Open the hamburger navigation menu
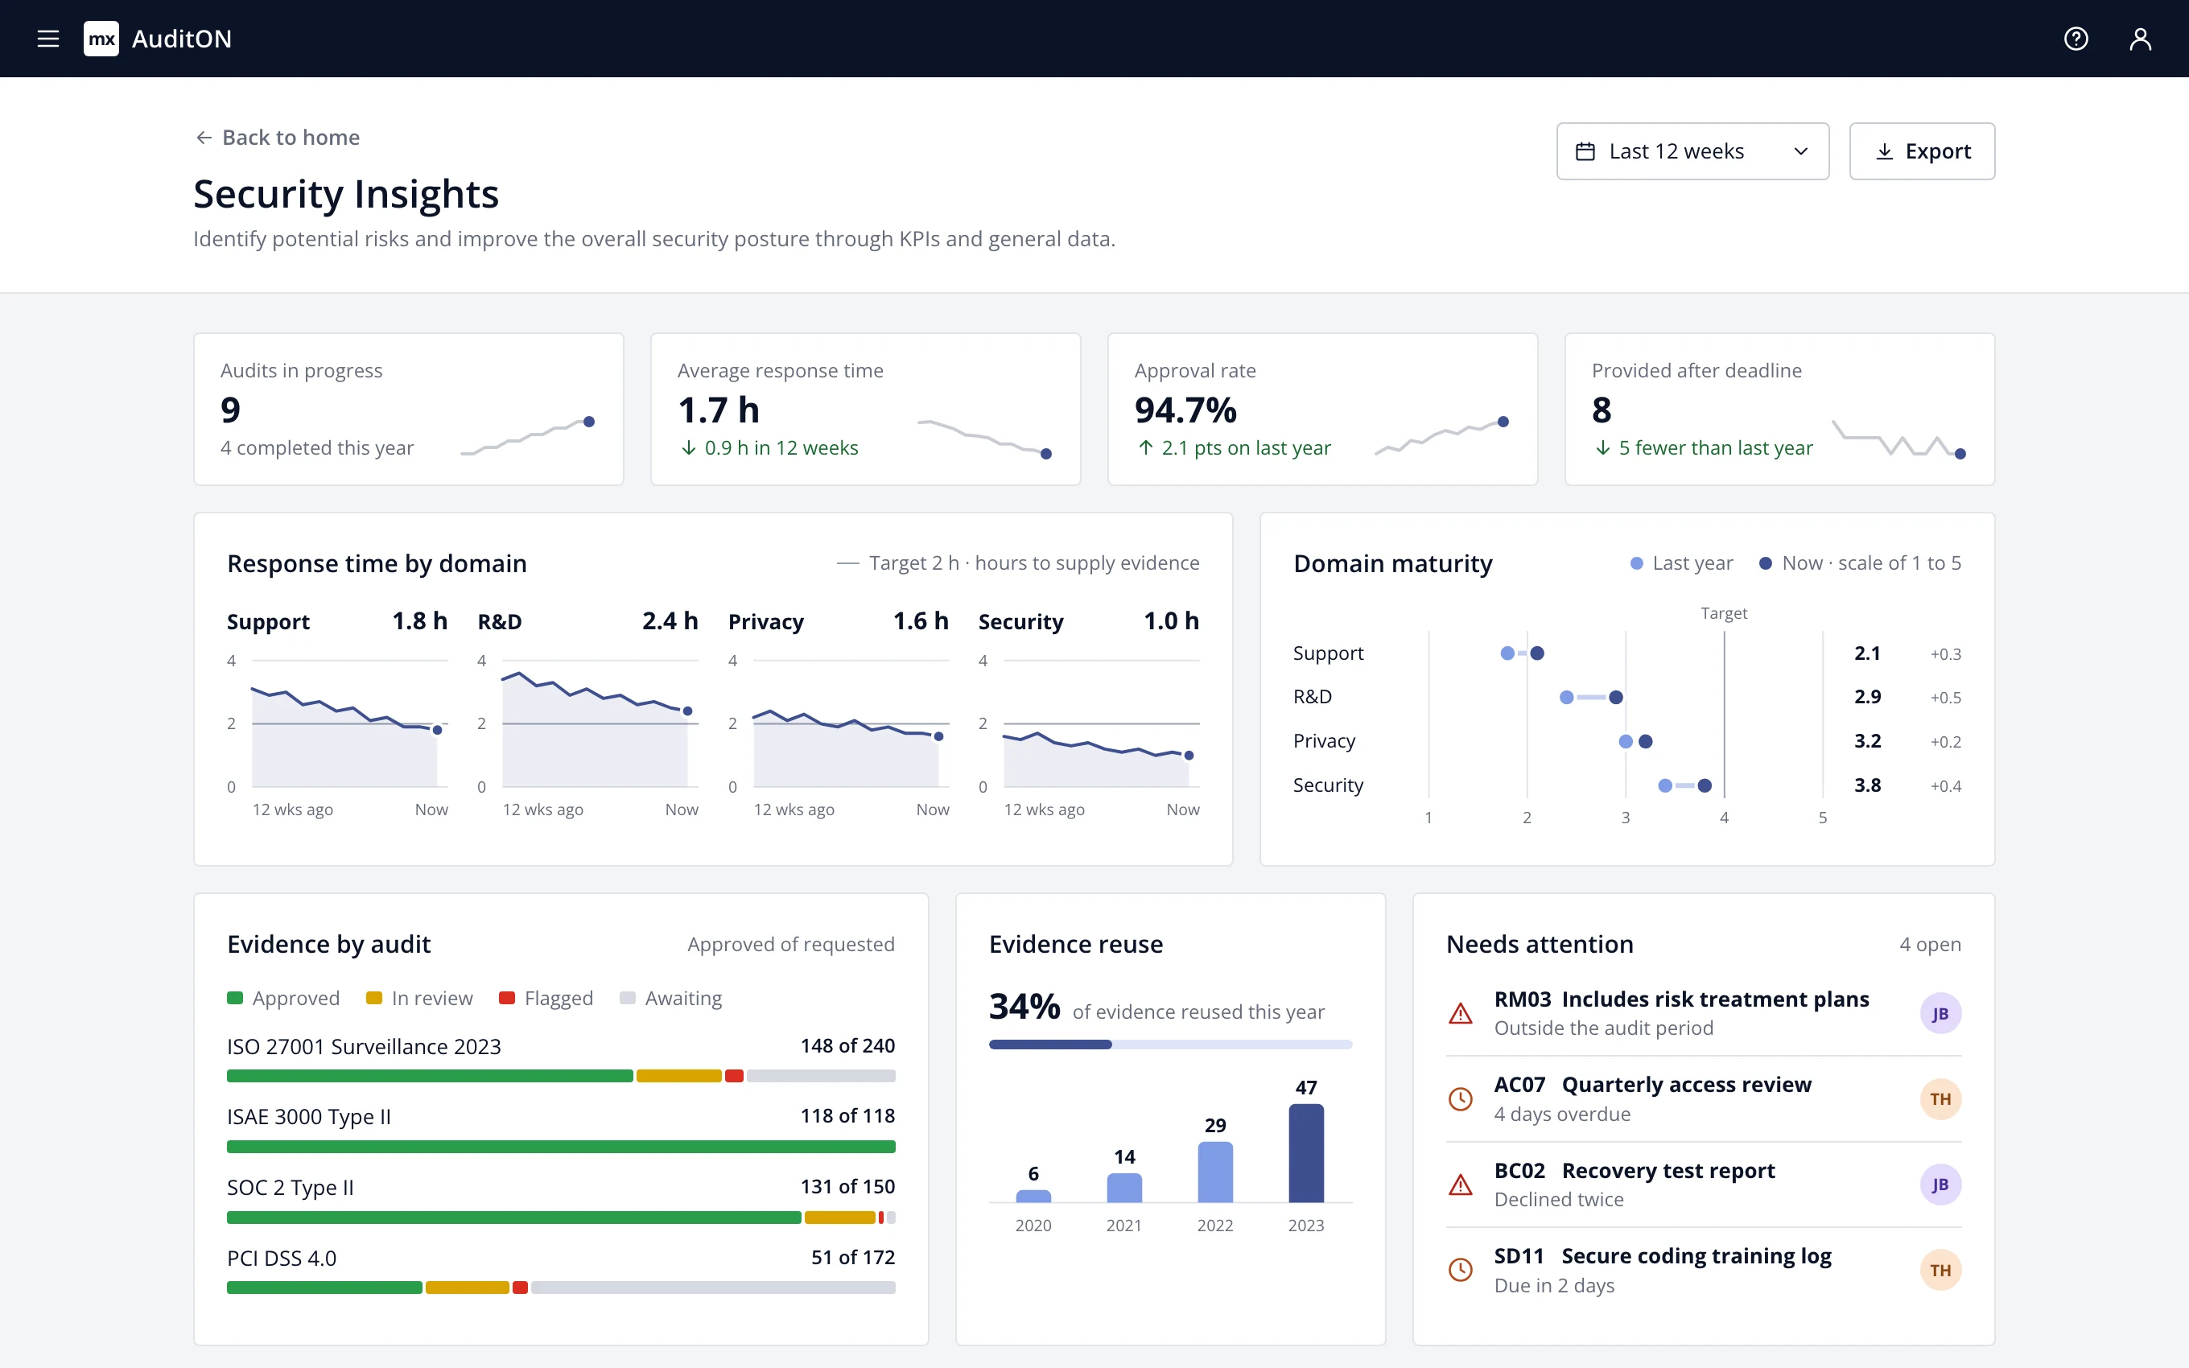 point(48,39)
